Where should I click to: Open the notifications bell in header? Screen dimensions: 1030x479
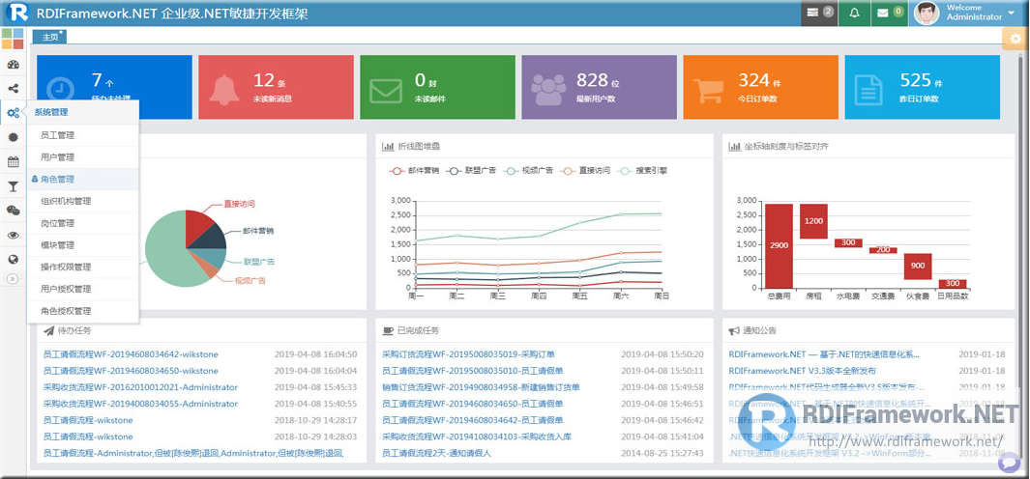pyautogui.click(x=854, y=13)
